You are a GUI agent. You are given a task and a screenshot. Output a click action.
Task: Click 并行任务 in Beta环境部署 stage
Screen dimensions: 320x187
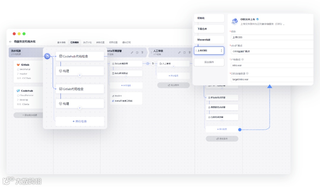(126, 85)
